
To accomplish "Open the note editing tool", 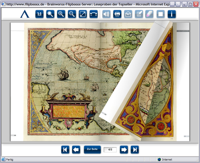I will [x=139, y=14].
